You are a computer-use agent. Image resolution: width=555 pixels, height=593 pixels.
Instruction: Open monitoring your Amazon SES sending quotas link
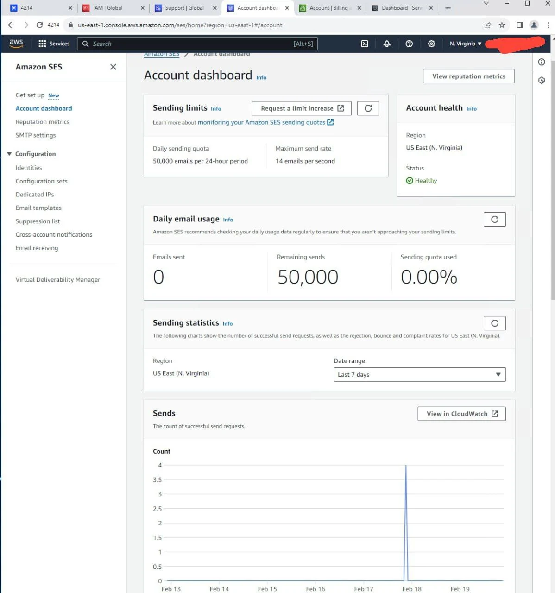(265, 122)
